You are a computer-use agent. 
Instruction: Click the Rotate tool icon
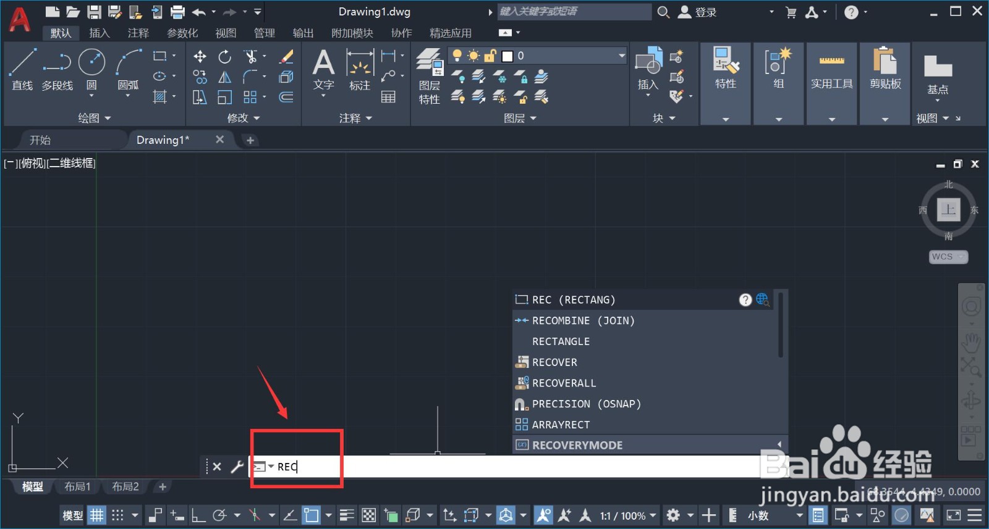pyautogui.click(x=225, y=57)
